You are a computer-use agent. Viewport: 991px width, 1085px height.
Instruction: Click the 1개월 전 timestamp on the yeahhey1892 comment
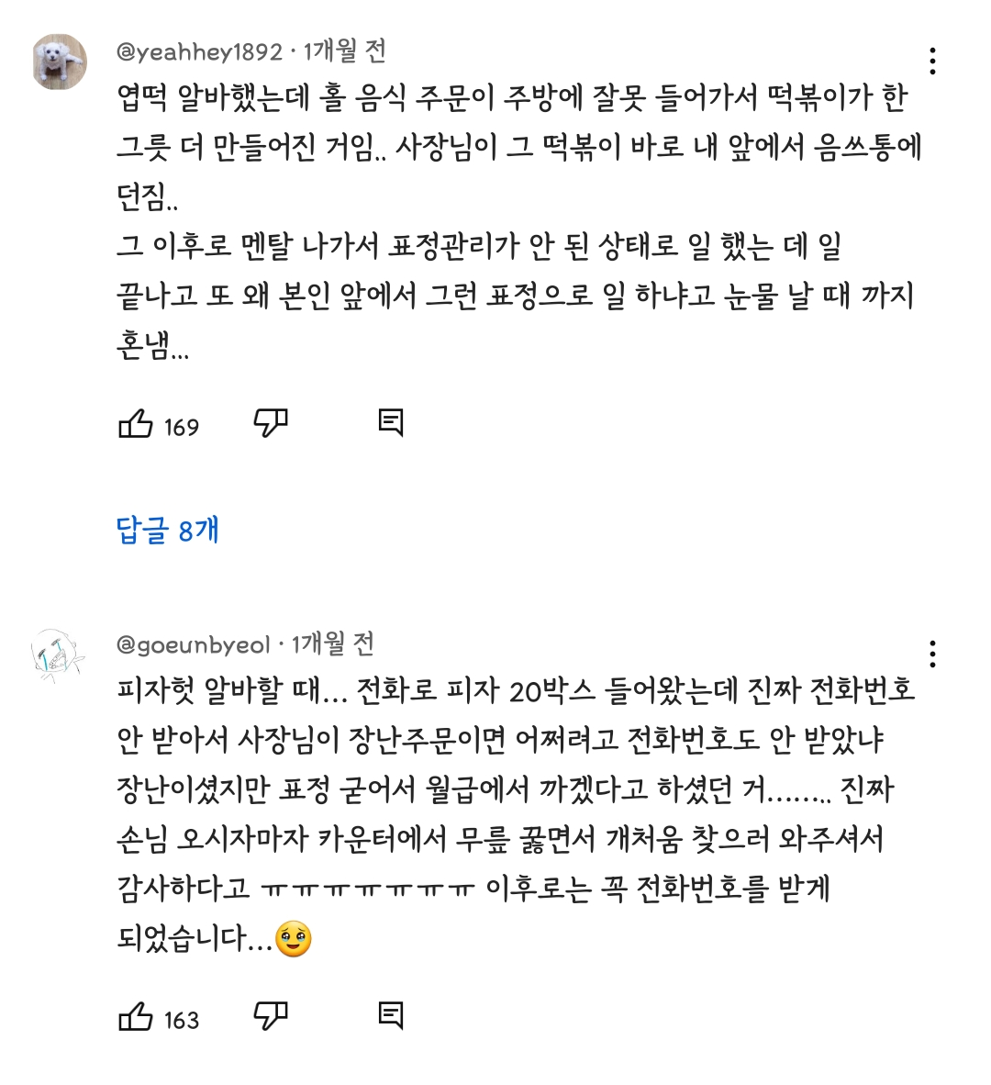345,51
